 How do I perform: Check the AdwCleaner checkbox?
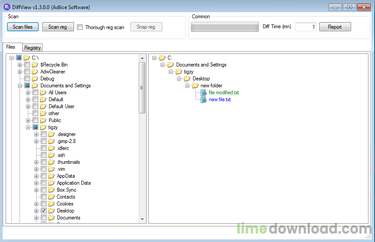point(27,72)
